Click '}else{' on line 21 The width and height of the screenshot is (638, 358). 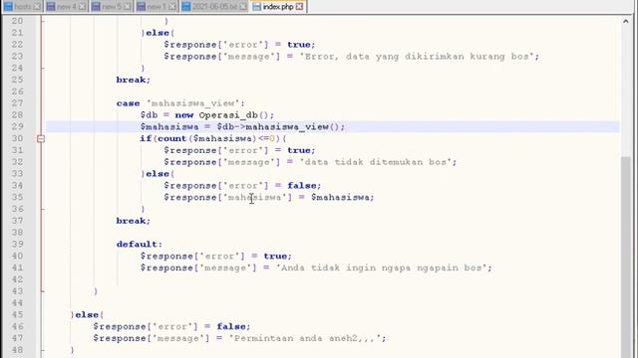click(158, 33)
